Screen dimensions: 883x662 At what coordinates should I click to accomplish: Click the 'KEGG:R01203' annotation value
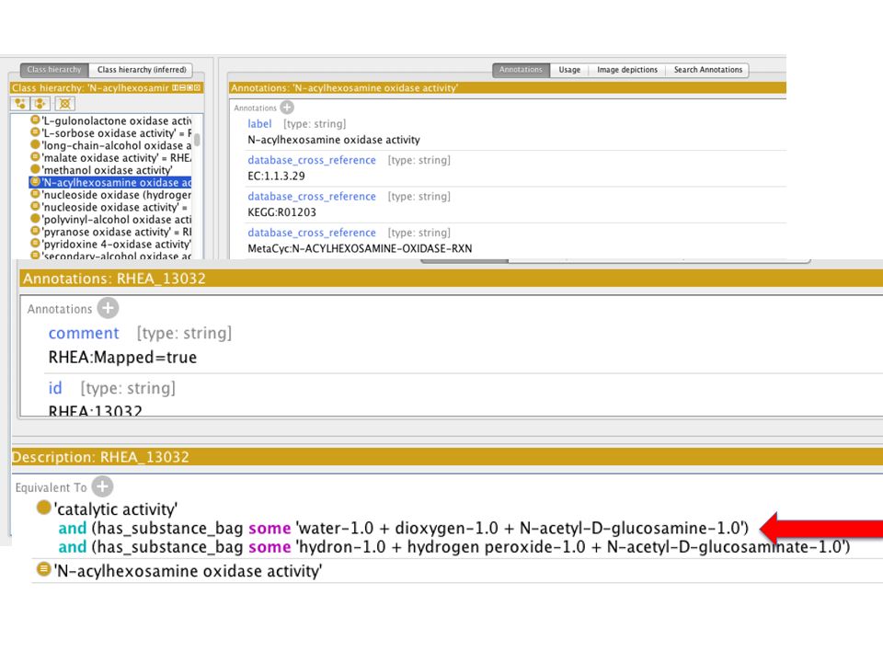[281, 212]
